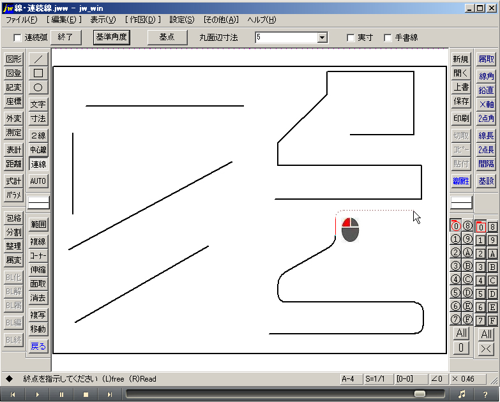Click the 印刷 print button
The image size is (500, 402).
pos(460,119)
